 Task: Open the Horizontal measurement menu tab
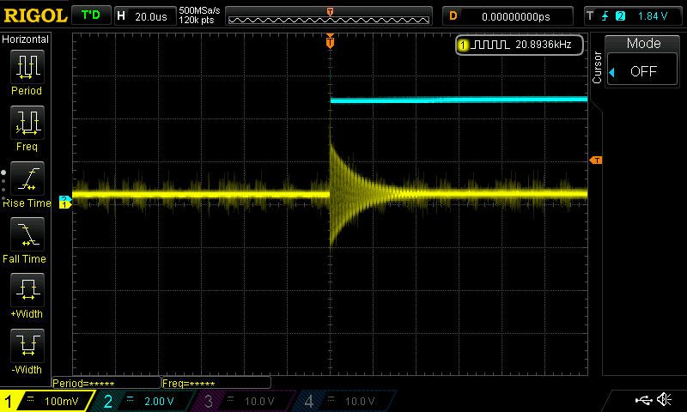[26, 39]
